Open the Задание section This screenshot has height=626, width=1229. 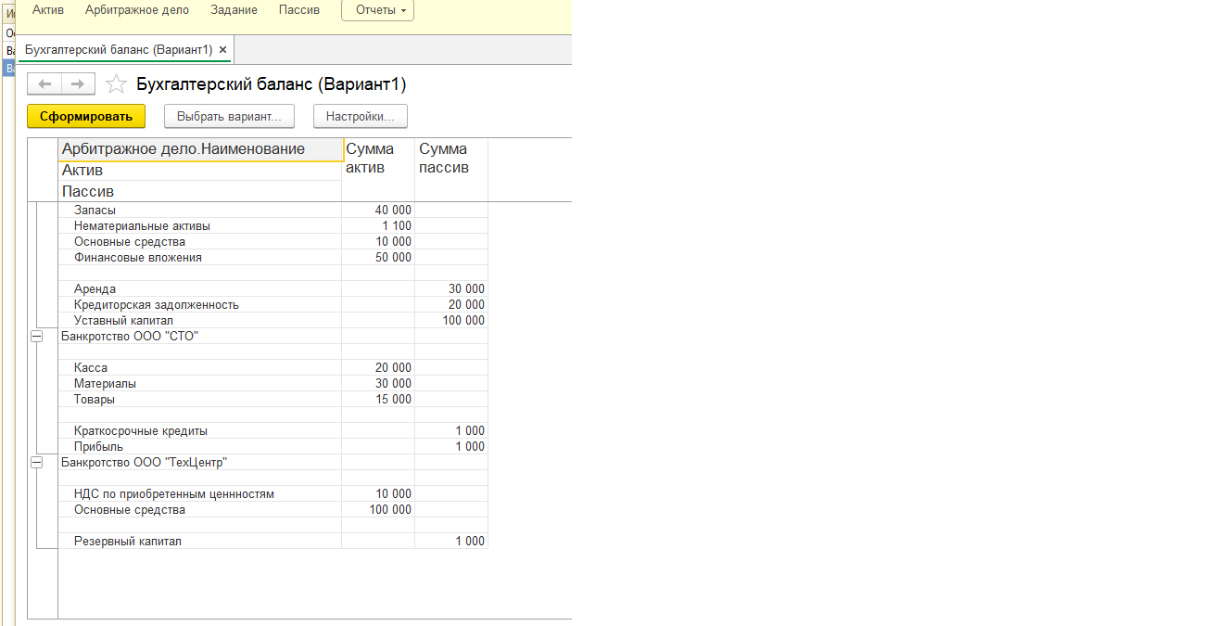pos(234,10)
